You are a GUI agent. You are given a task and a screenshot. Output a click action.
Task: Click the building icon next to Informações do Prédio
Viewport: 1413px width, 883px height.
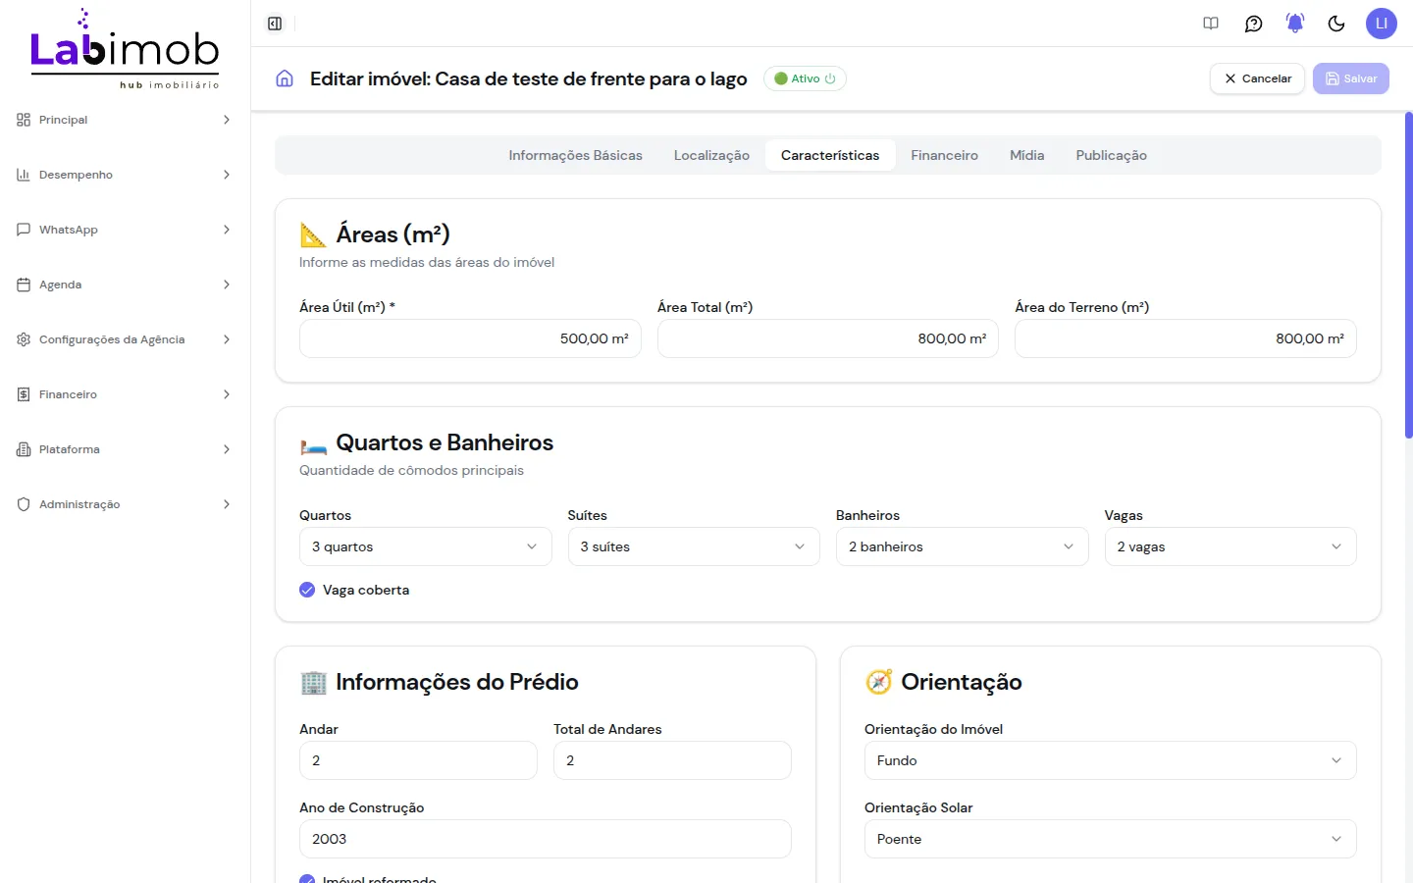pos(313,682)
